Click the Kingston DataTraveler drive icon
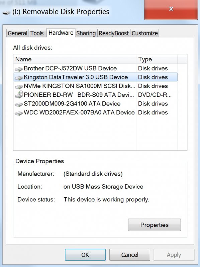Viewport: 200px width, 267px height. [x=19, y=78]
